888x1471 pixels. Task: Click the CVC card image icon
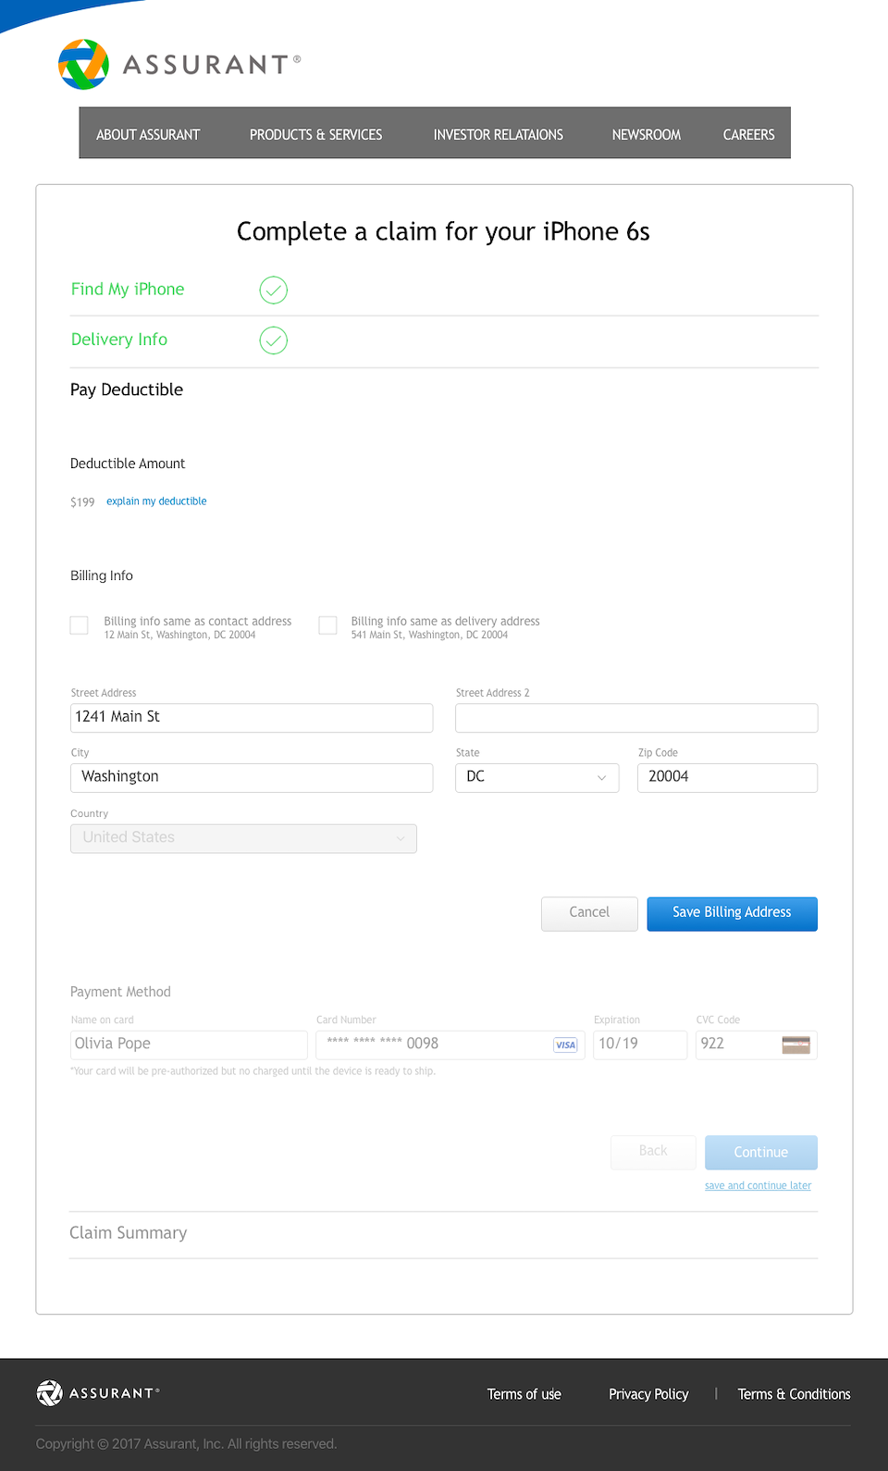point(795,1045)
